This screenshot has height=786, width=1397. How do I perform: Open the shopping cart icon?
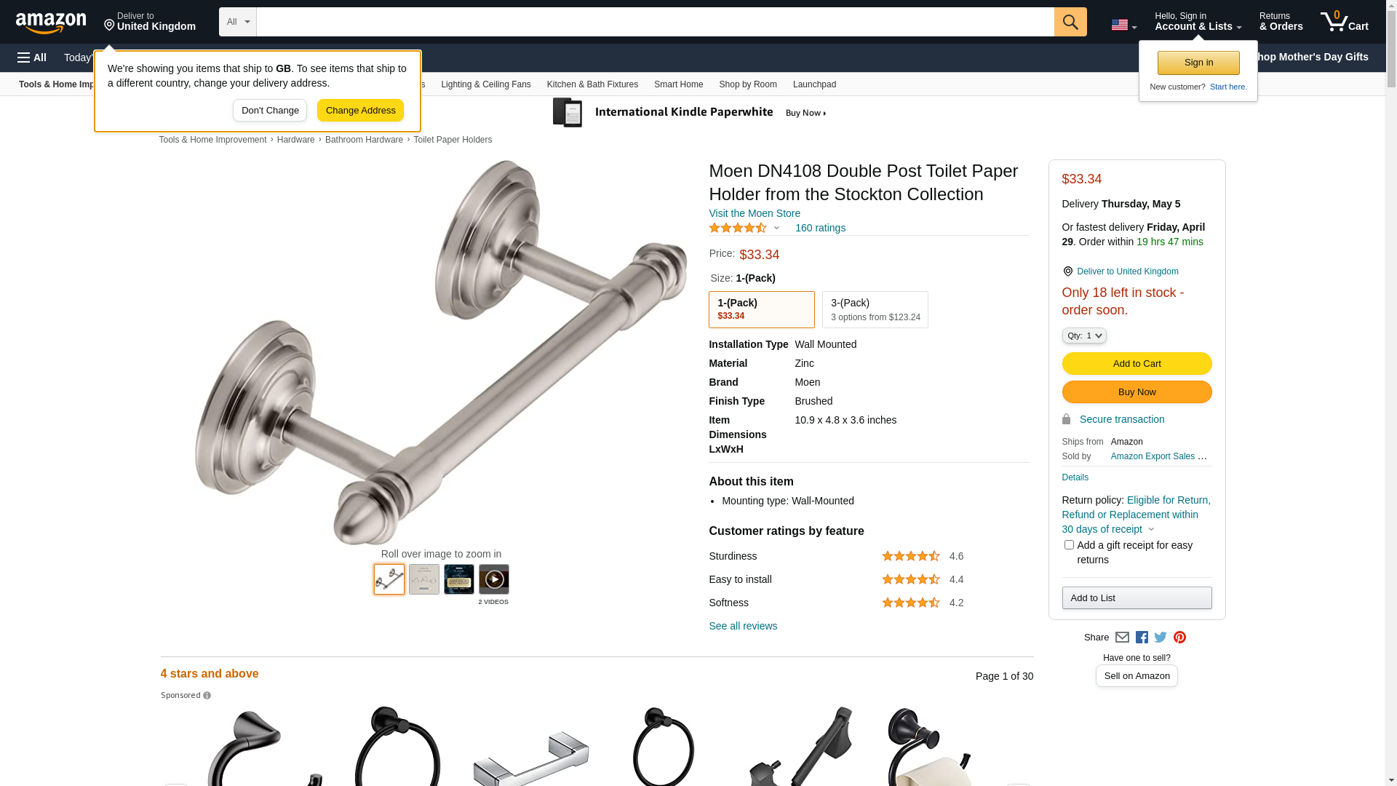pyautogui.click(x=1344, y=22)
